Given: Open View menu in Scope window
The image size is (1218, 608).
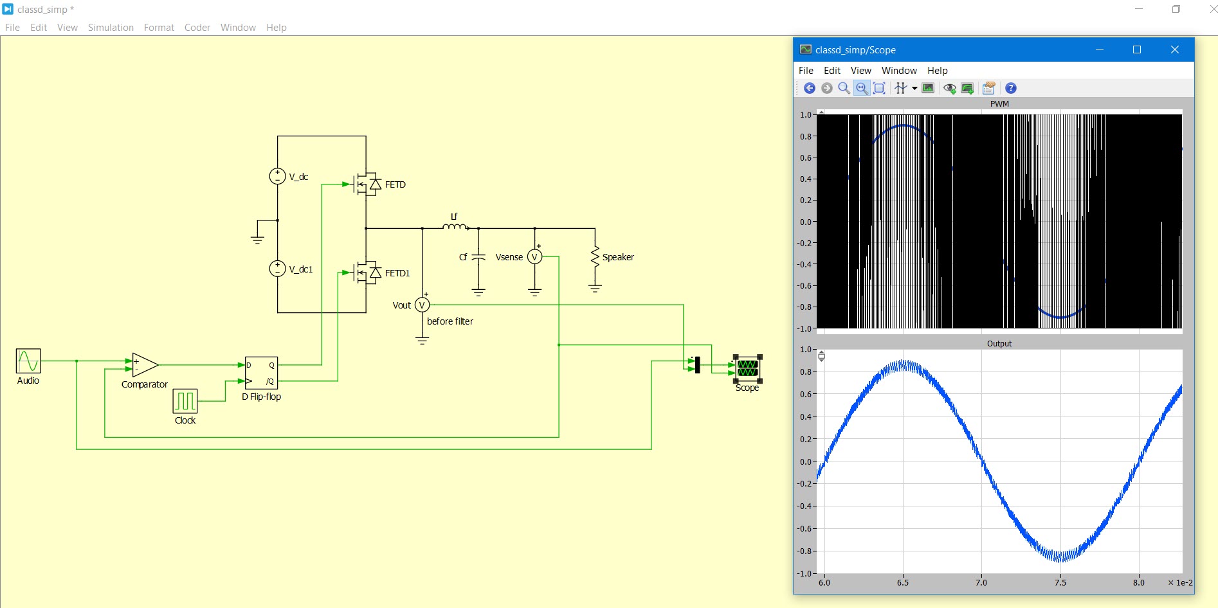Looking at the screenshot, I should tap(861, 70).
